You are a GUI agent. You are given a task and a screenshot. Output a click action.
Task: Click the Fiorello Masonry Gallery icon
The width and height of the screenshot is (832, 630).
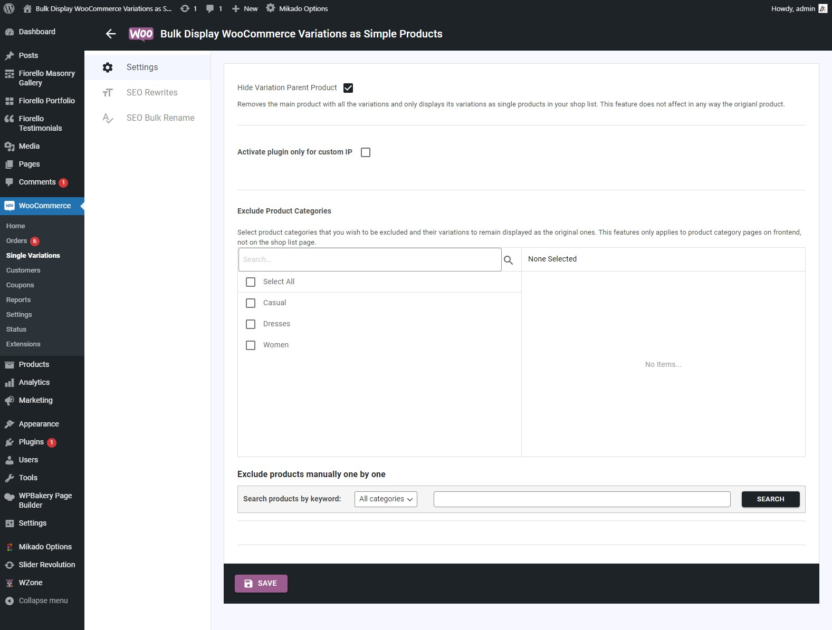click(x=9, y=74)
